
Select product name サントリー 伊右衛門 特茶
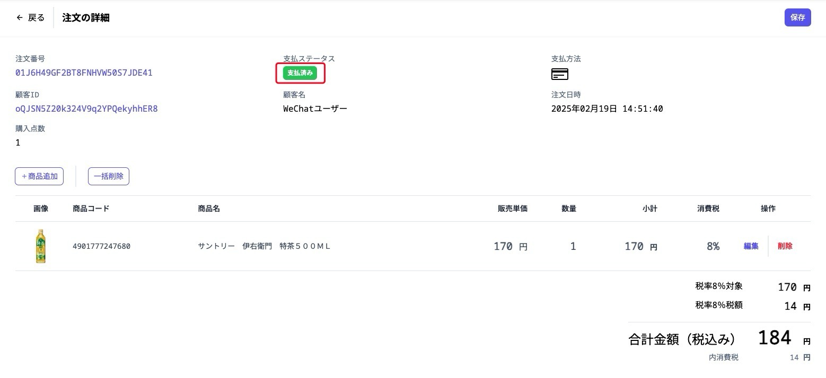click(264, 246)
